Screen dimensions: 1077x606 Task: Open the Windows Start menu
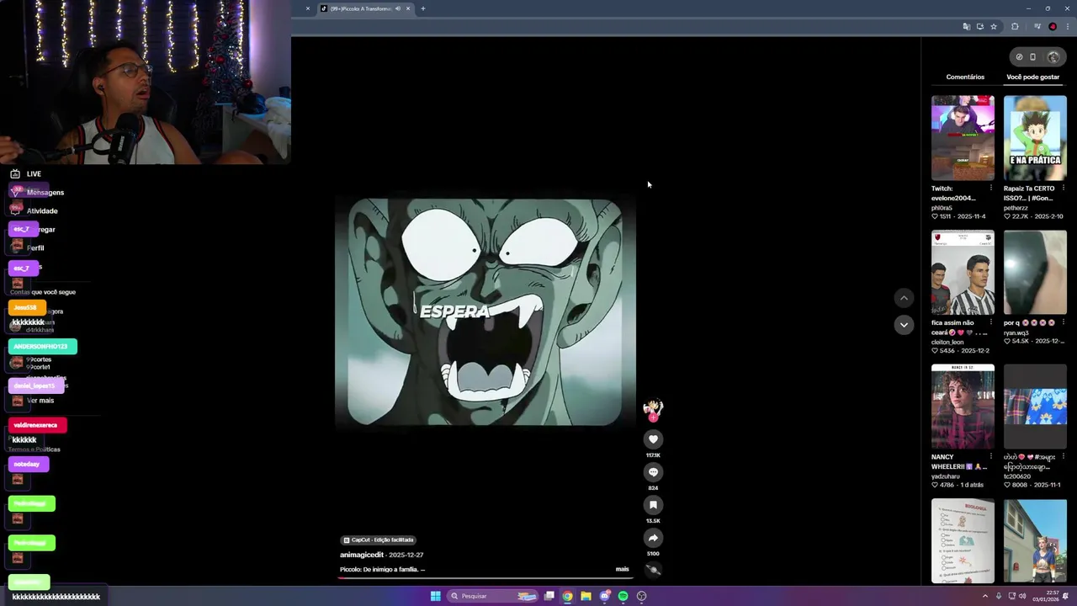[x=435, y=596]
